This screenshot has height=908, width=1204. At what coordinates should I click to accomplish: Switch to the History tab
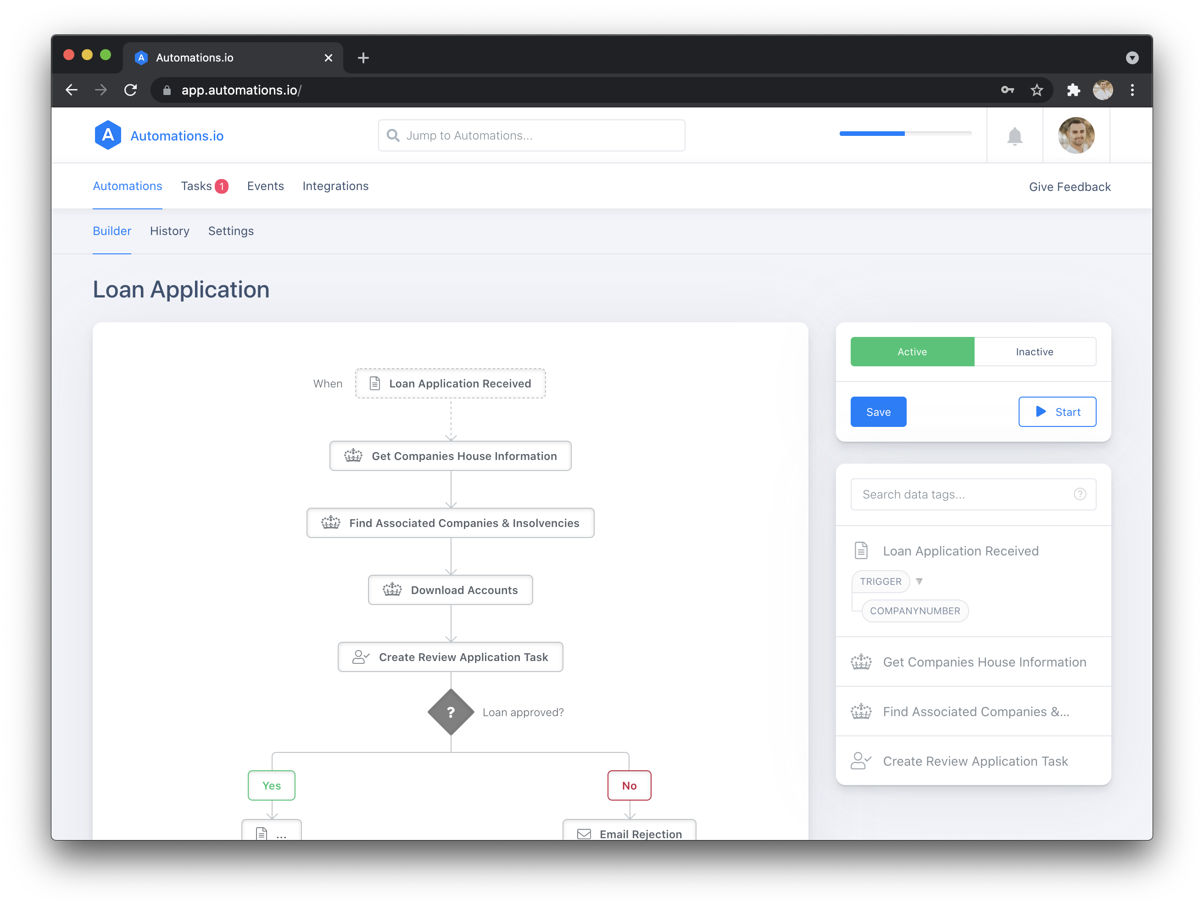[169, 231]
